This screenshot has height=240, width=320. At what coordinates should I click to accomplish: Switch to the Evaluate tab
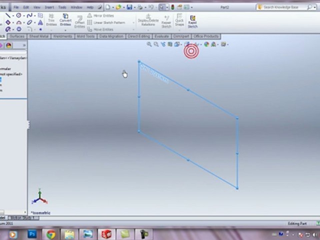click(162, 37)
